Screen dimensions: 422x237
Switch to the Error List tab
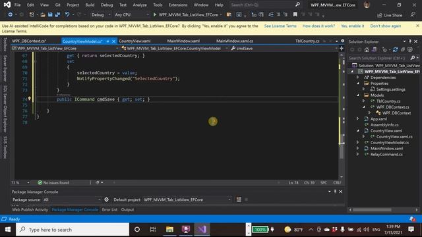(x=109, y=209)
